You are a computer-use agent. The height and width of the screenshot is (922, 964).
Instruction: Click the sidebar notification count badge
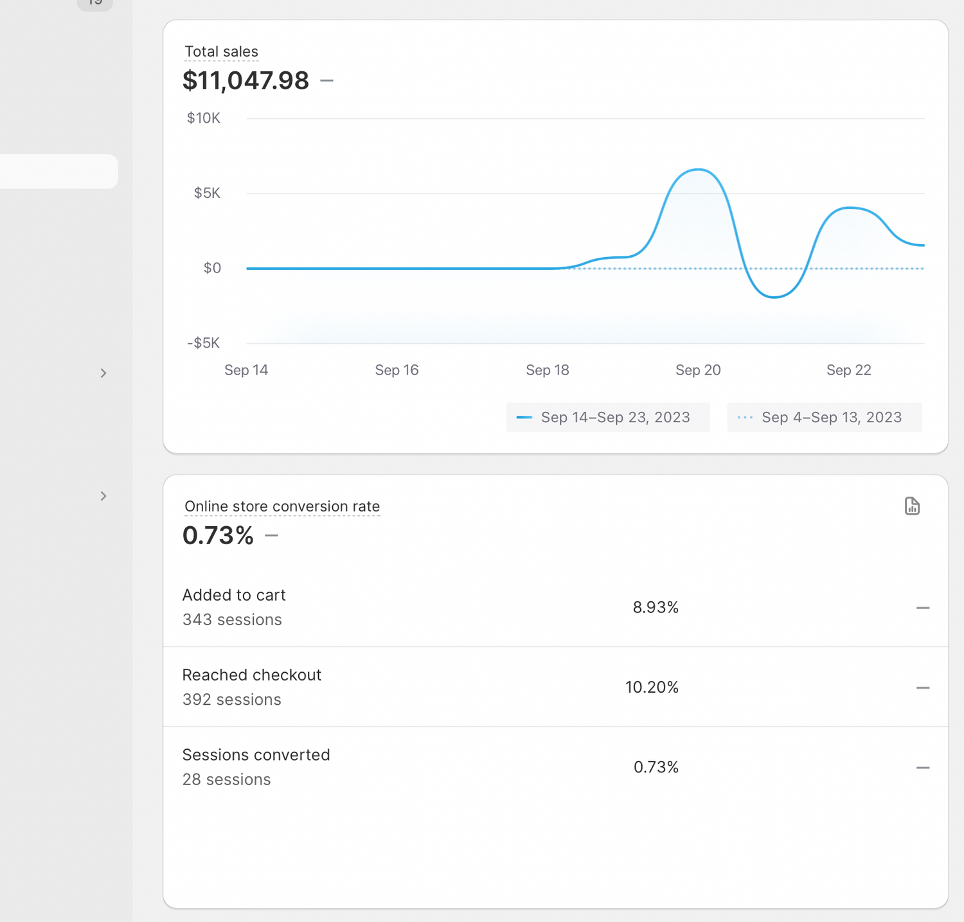click(95, 3)
